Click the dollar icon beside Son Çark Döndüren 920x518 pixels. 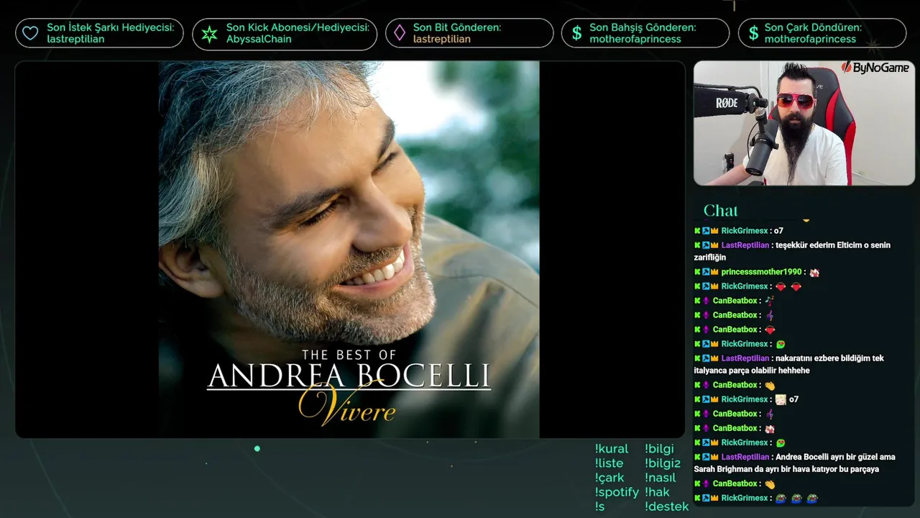tap(753, 33)
